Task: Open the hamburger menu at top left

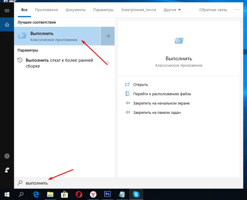Action: pos(7,11)
